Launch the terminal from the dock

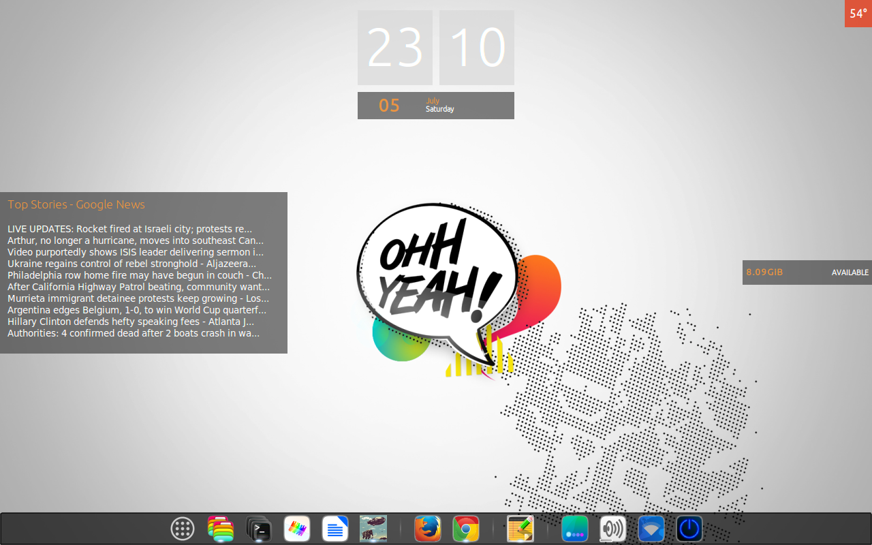pos(259,529)
